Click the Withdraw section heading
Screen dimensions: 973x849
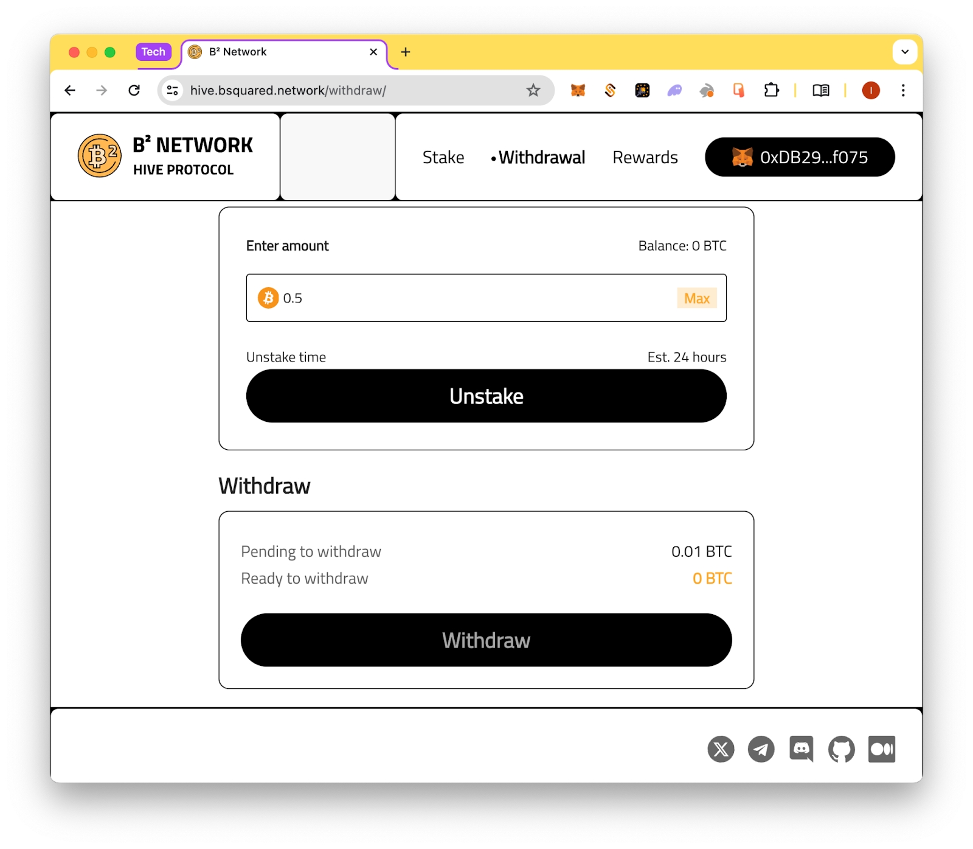tap(265, 486)
